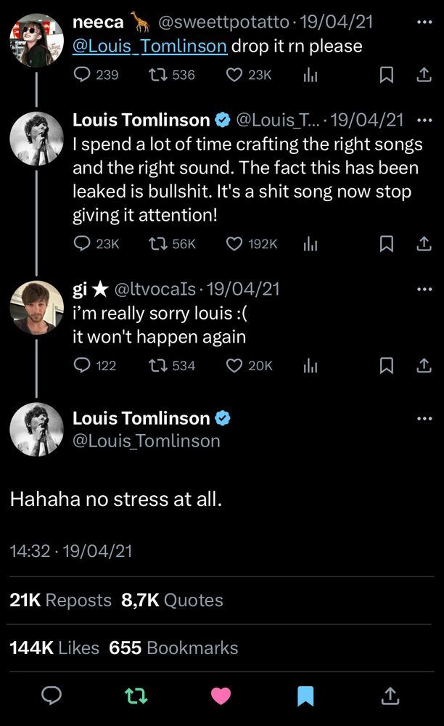View the 21K Reposts list
Image resolution: width=444 pixels, height=726 pixels.
61,600
